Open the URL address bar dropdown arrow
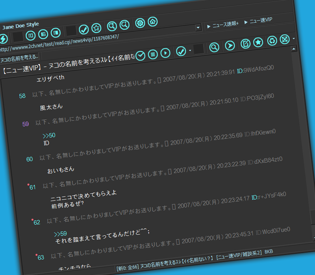This screenshot has height=275, width=315. click(x=198, y=27)
